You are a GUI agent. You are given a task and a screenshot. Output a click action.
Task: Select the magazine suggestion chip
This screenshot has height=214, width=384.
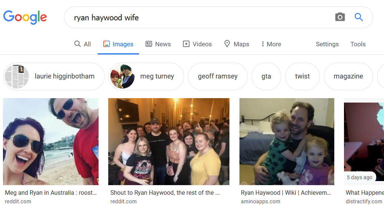coord(348,76)
